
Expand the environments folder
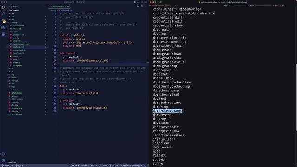coord(18,26)
